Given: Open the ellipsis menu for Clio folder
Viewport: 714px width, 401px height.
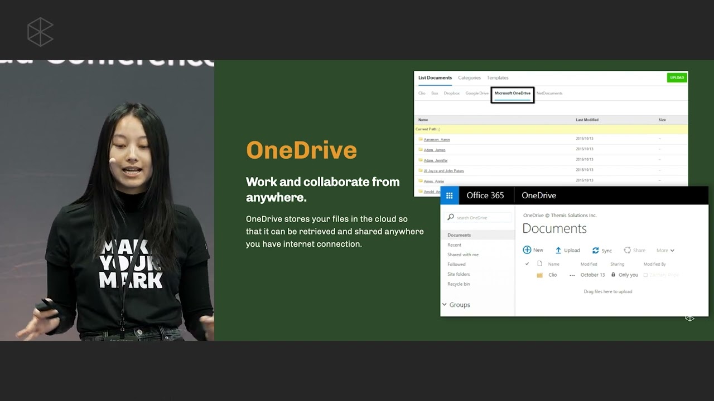Looking at the screenshot, I should (572, 275).
